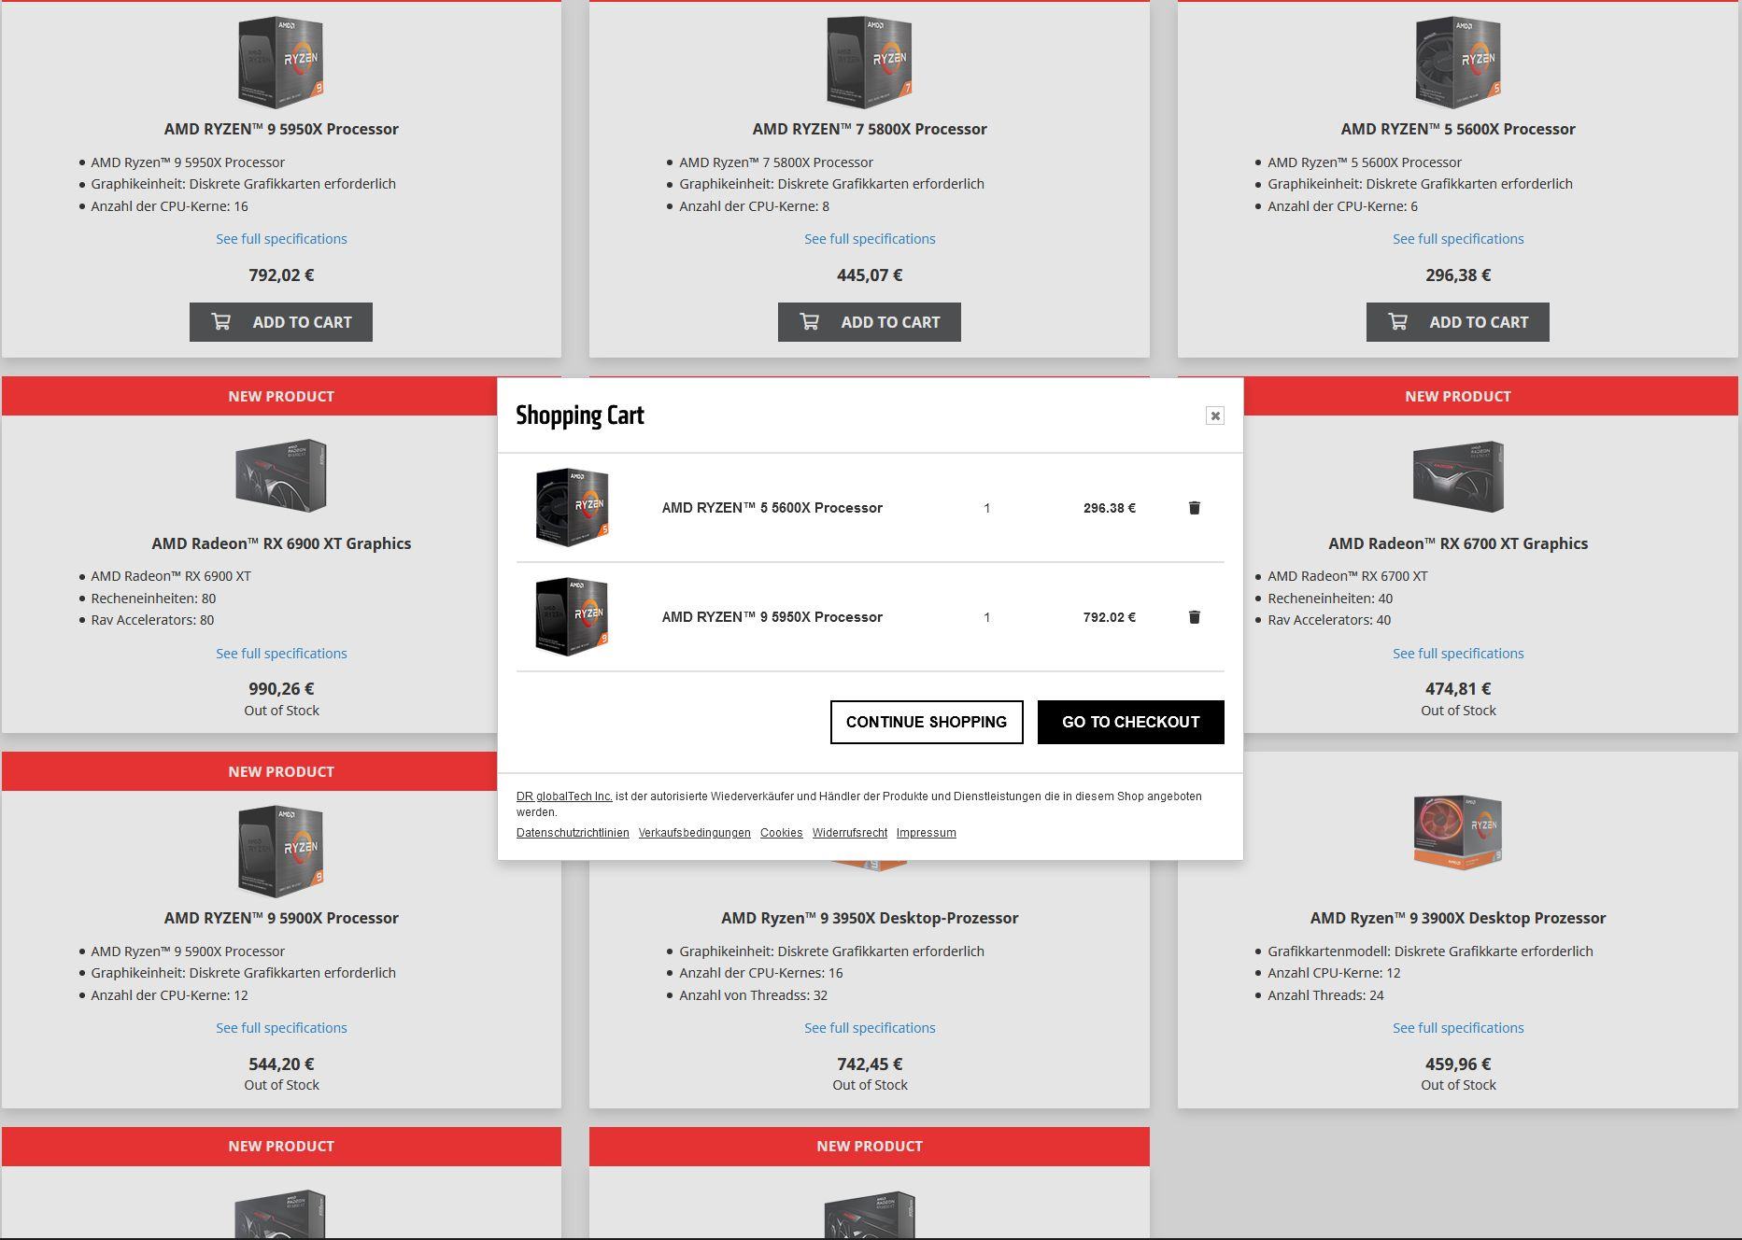View full specifications for Ryzen 7 5800X
This screenshot has height=1240, width=1742.
point(870,239)
